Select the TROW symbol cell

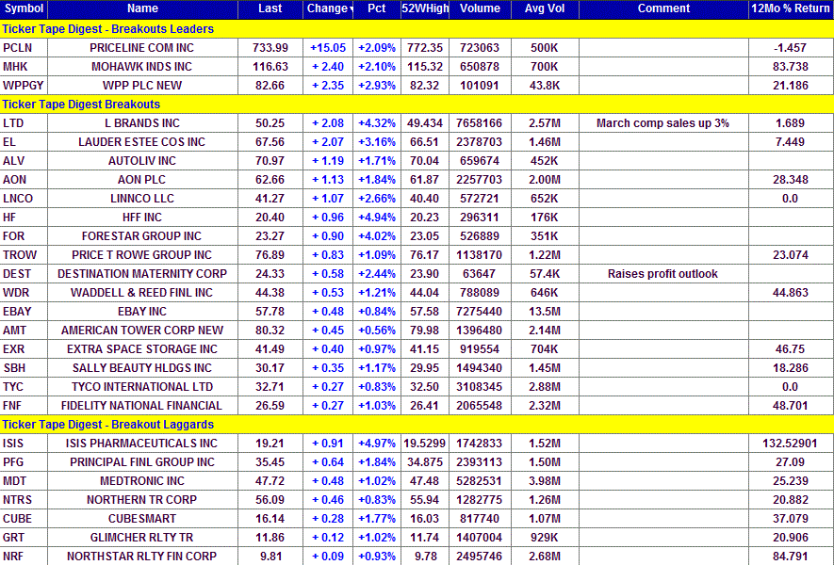(x=24, y=255)
